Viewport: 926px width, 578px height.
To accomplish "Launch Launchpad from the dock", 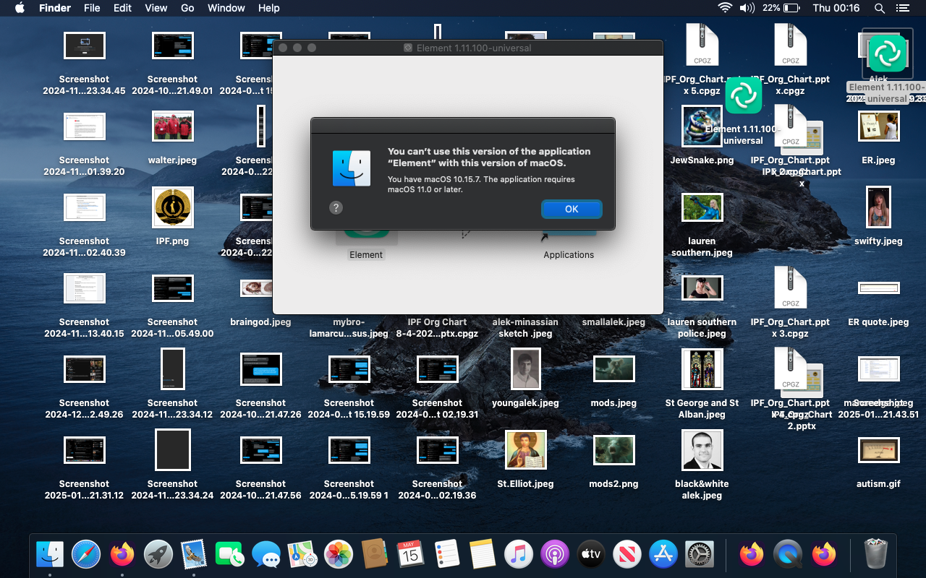I will (158, 554).
